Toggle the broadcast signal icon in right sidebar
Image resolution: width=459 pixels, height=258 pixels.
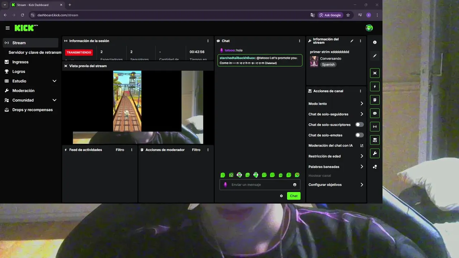point(375,126)
